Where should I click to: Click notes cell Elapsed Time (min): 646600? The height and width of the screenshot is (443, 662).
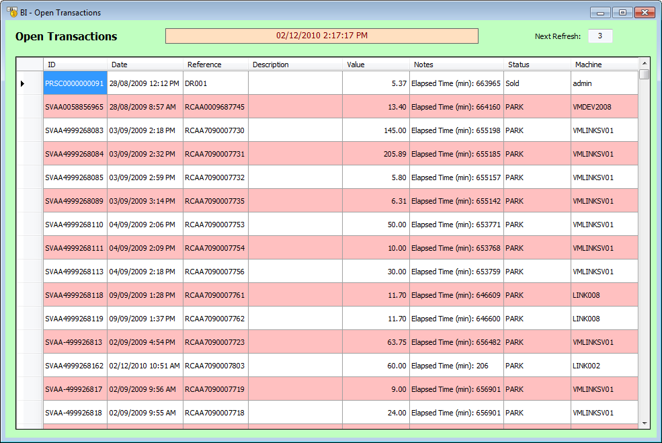(456, 319)
